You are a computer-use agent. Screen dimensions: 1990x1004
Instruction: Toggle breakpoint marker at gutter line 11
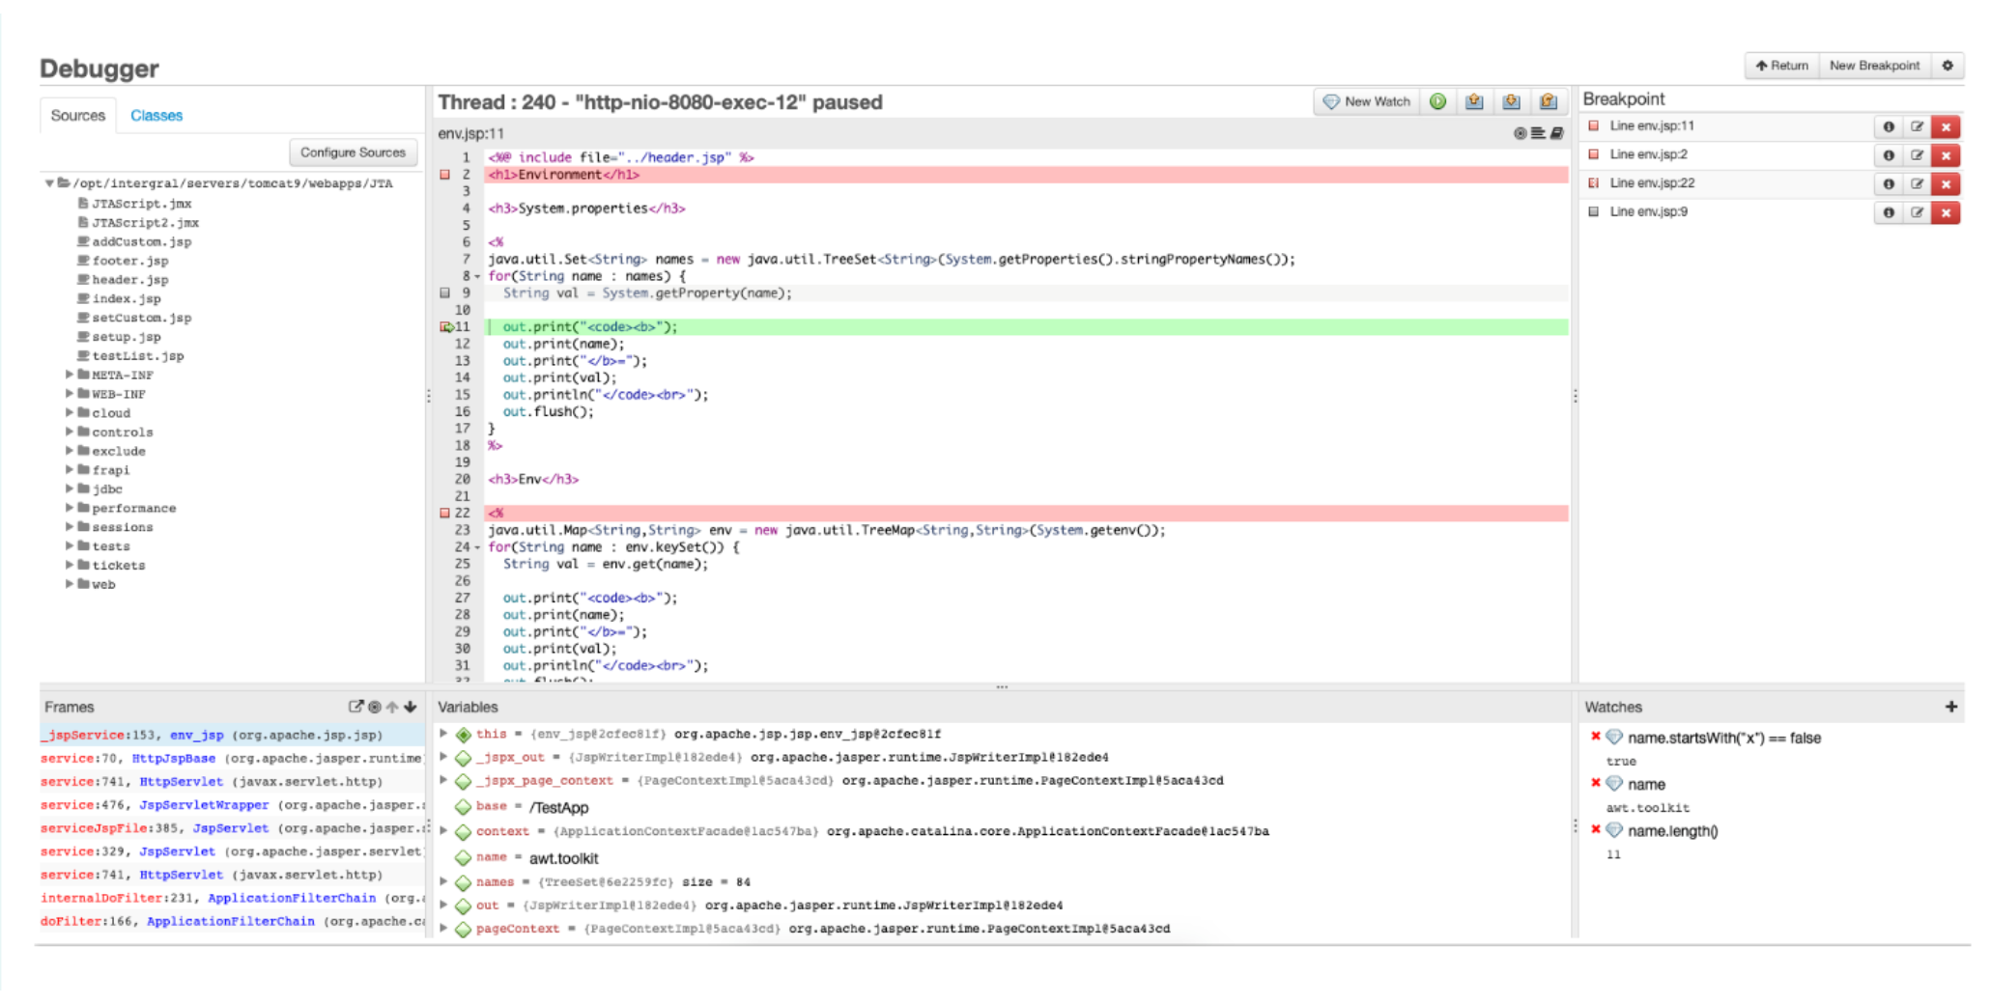pyautogui.click(x=446, y=327)
